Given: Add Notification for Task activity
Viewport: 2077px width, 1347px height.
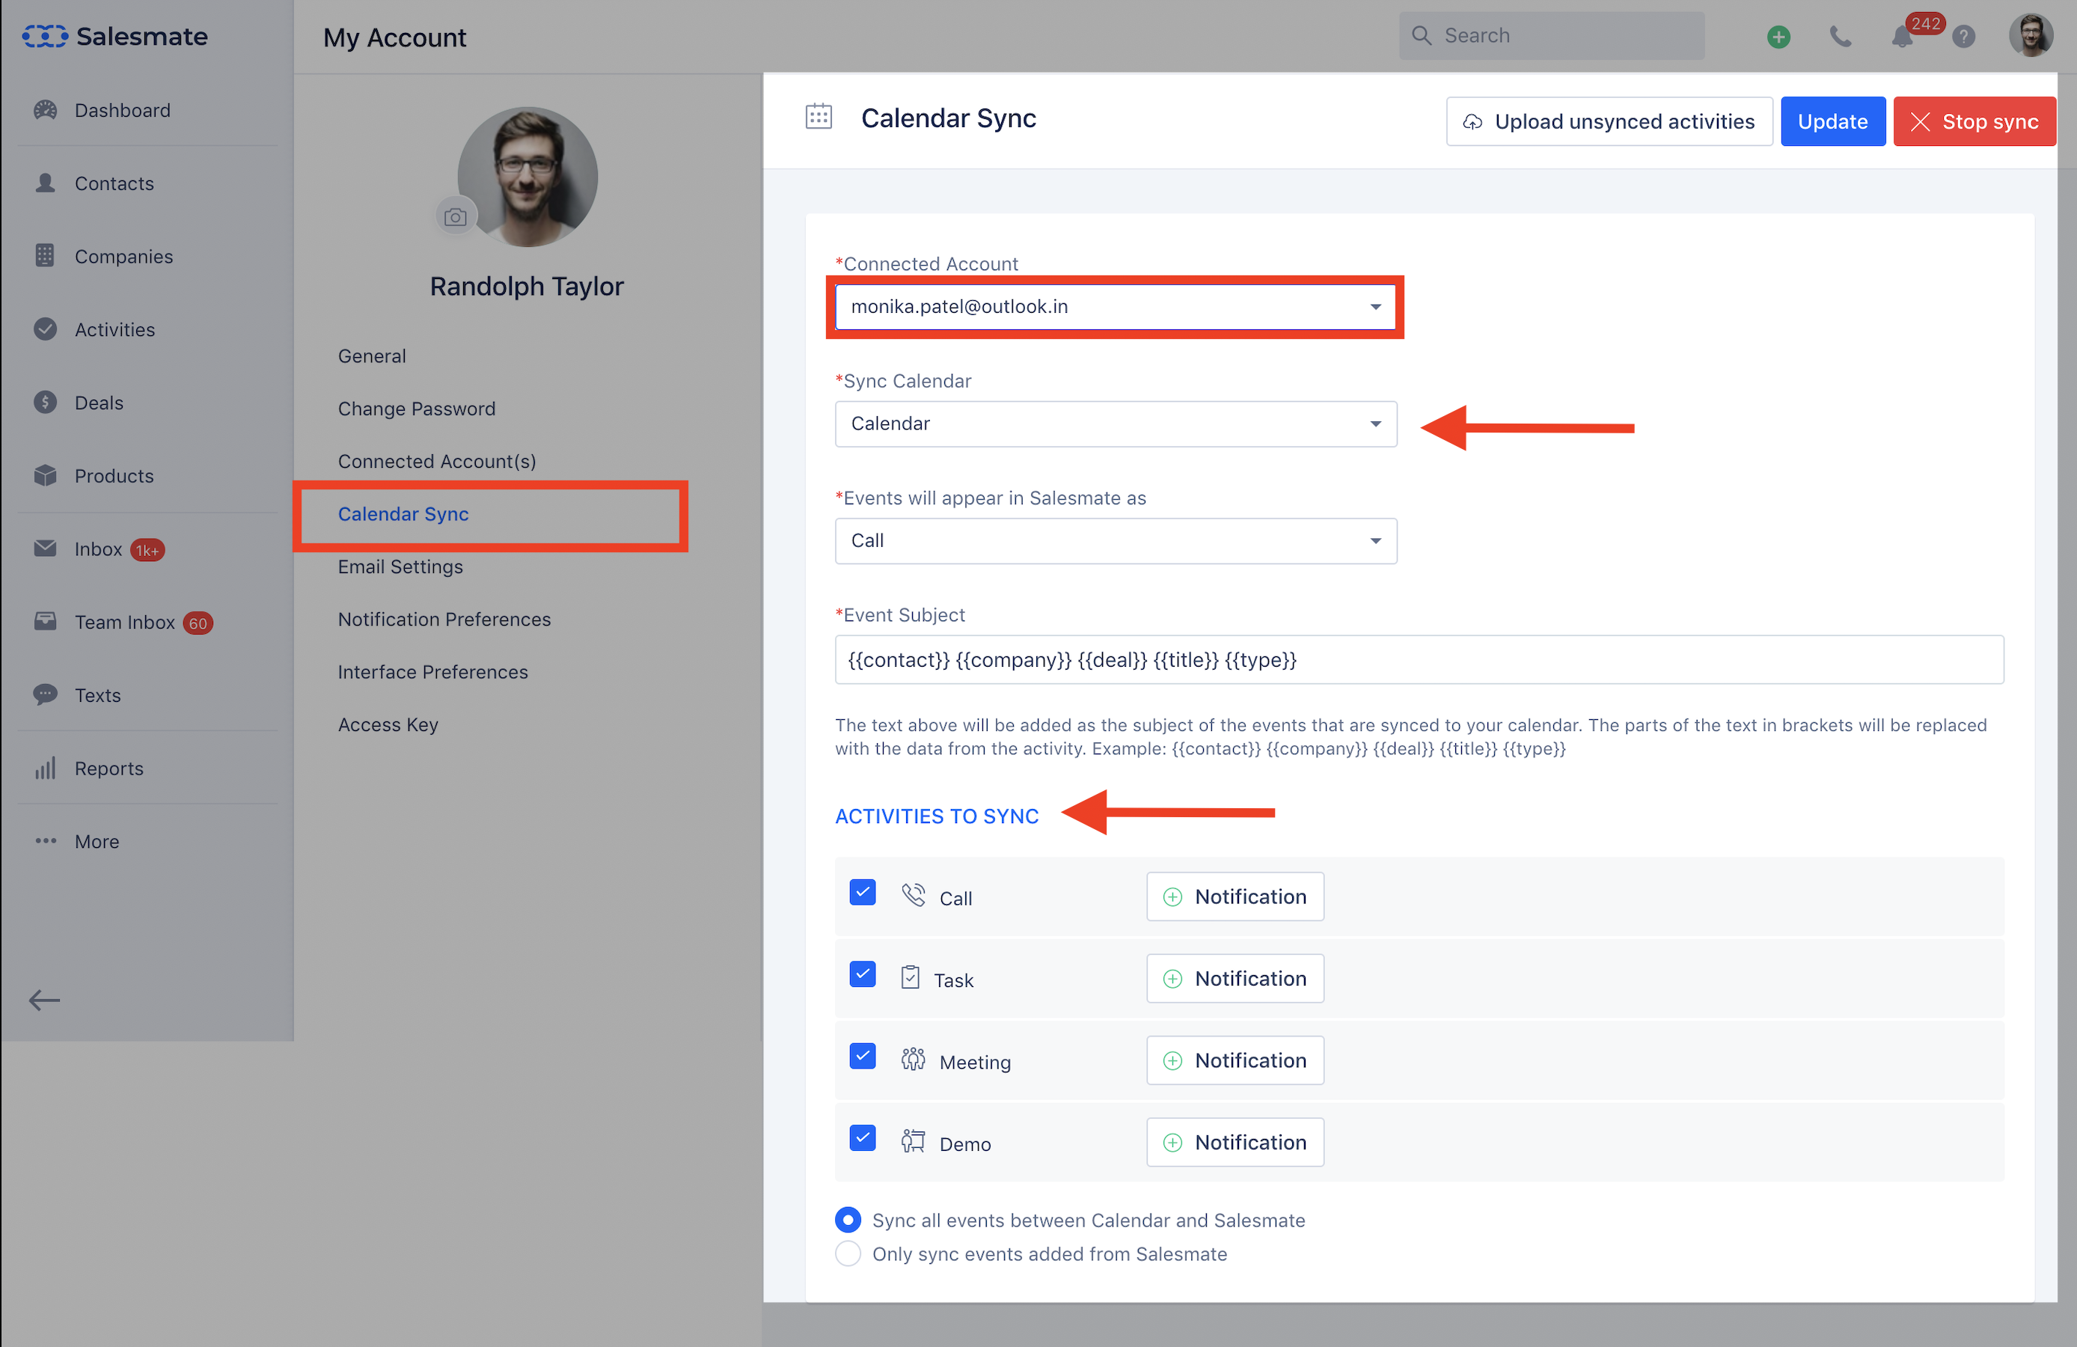Looking at the screenshot, I should tap(1235, 979).
